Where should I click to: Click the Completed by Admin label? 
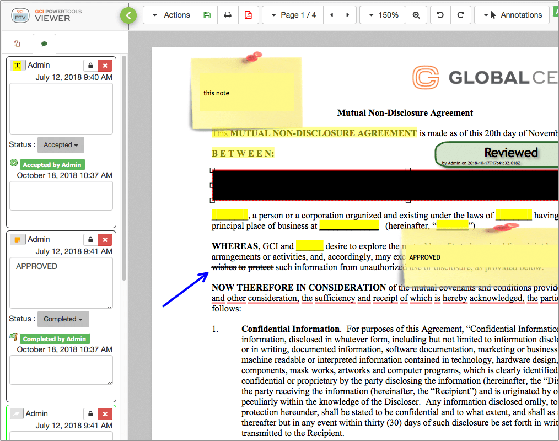55,339
